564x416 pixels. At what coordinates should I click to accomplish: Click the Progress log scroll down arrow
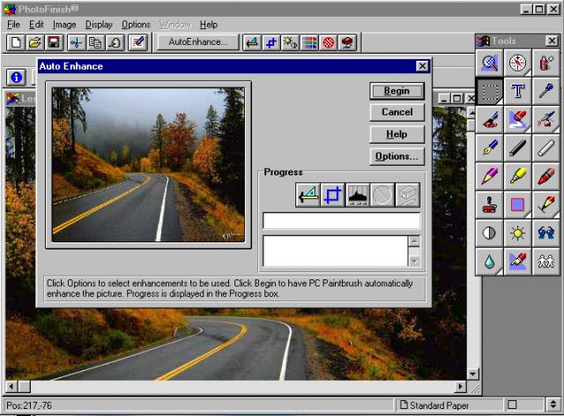tap(414, 260)
